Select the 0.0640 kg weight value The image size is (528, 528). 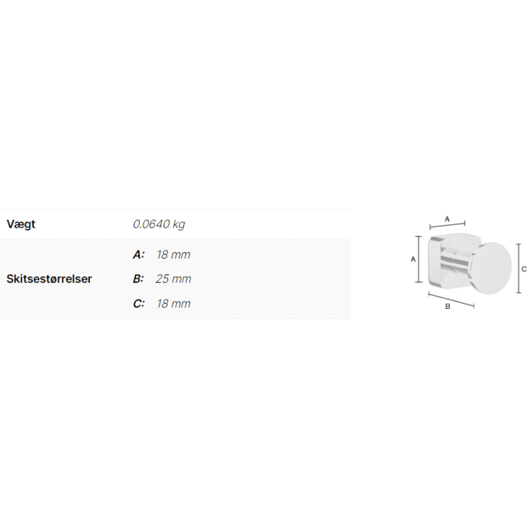point(159,224)
